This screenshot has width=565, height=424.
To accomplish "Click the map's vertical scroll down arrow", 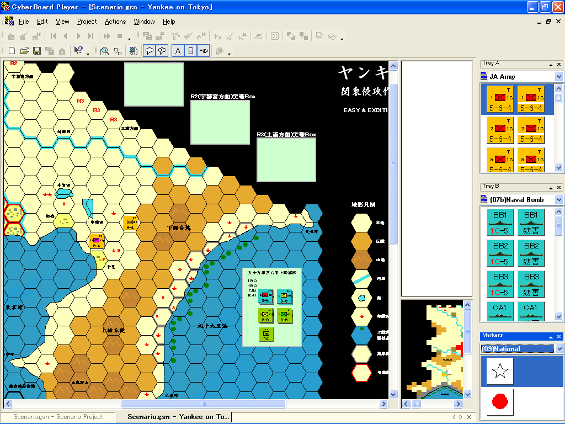I will pos(393,394).
